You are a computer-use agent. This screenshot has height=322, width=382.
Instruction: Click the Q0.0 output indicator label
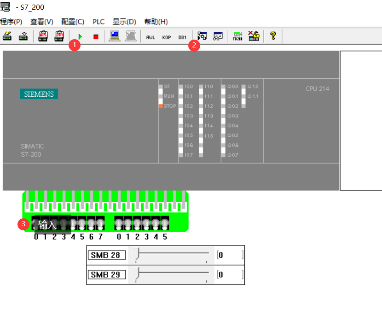233,87
